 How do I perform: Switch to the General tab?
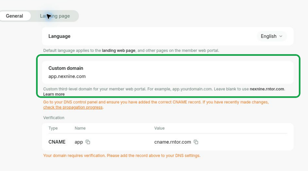[14, 16]
